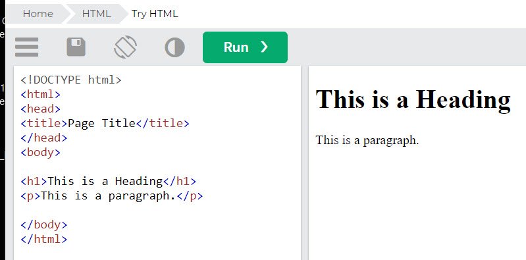Screen dimensions: 526x260
Task: Click the save floppy disk icon
Action: point(76,47)
